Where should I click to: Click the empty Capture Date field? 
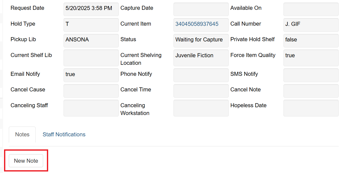tap(201, 9)
